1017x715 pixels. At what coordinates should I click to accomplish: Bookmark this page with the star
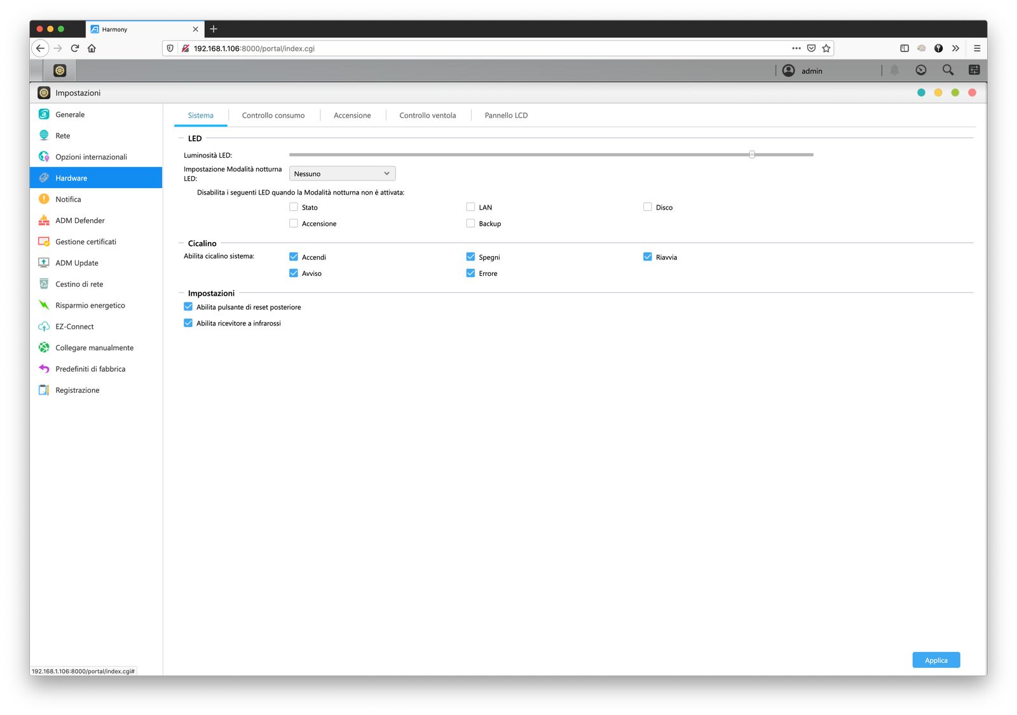tap(826, 48)
